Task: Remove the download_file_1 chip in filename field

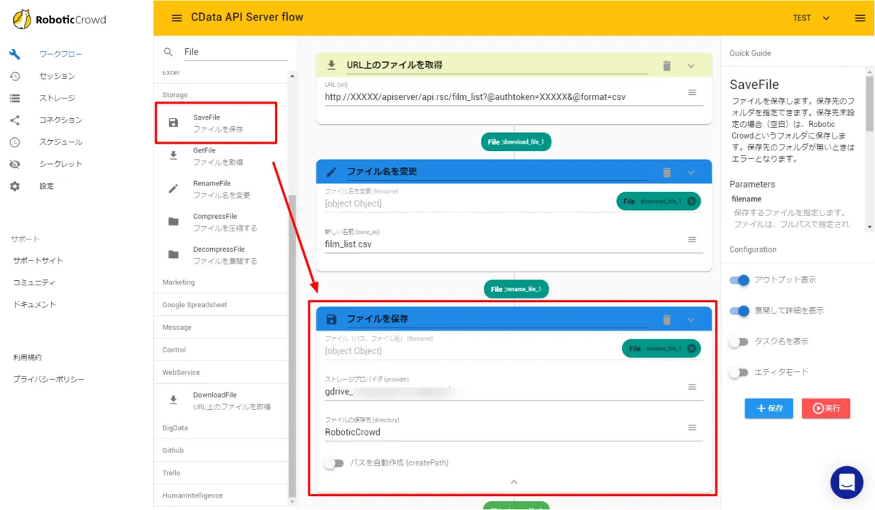Action: [691, 201]
